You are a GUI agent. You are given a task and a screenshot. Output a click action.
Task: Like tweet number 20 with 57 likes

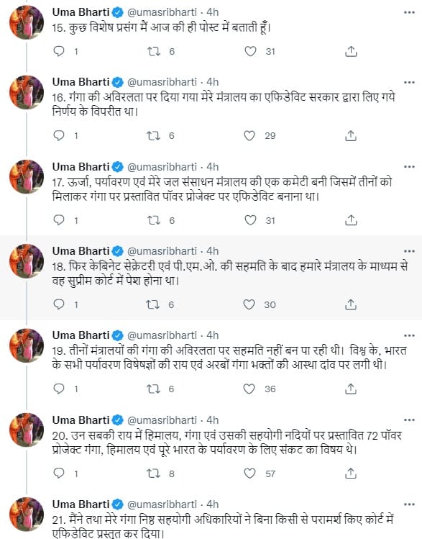[x=249, y=474]
